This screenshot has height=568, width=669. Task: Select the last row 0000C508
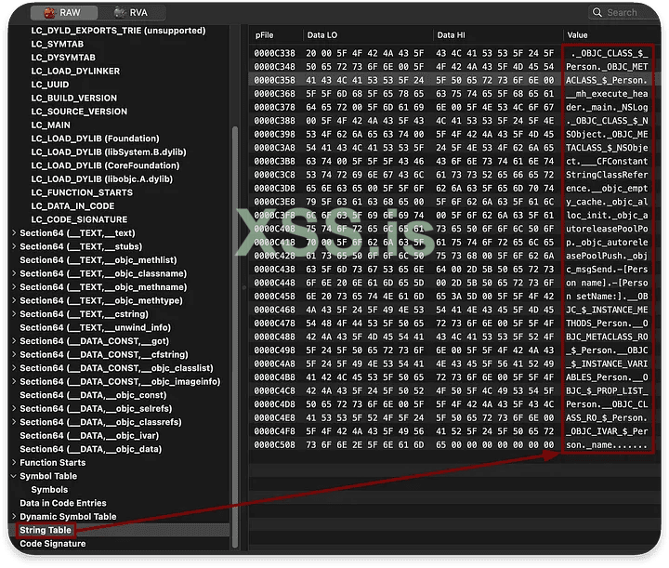coord(454,444)
